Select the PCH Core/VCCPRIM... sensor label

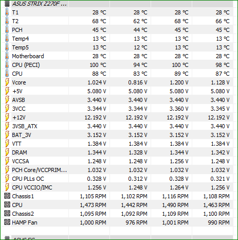coord(39,170)
